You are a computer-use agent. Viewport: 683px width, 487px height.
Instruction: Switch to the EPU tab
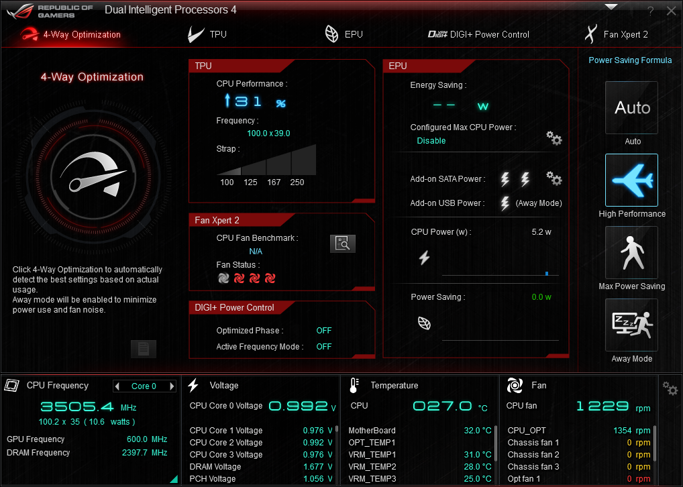pos(344,34)
